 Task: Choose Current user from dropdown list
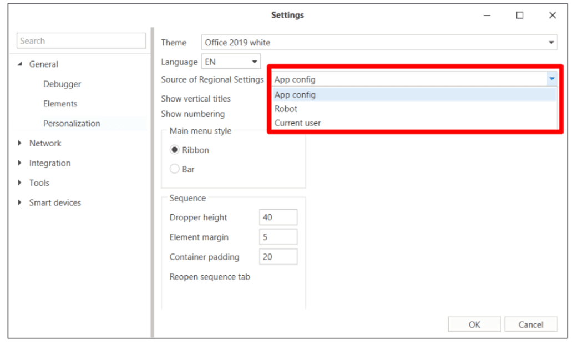pyautogui.click(x=298, y=123)
